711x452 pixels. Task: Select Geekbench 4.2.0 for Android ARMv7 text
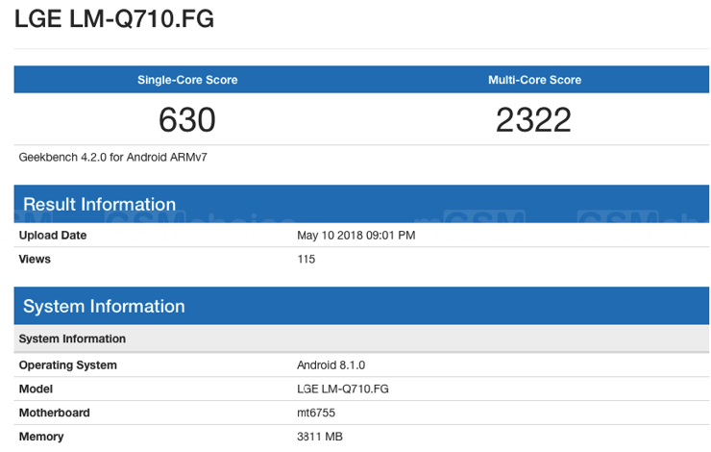[113, 158]
